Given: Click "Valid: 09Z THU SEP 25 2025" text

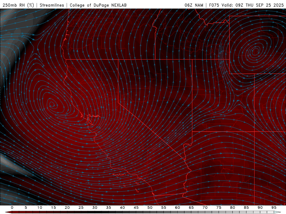Looking at the screenshot, I should coord(253,5).
